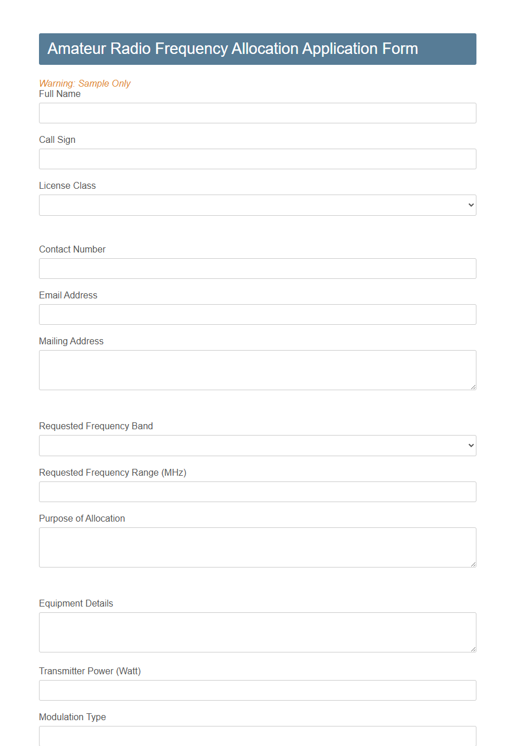516x746 pixels.
Task: Click inside the Equipment Details textarea
Action: [257, 632]
